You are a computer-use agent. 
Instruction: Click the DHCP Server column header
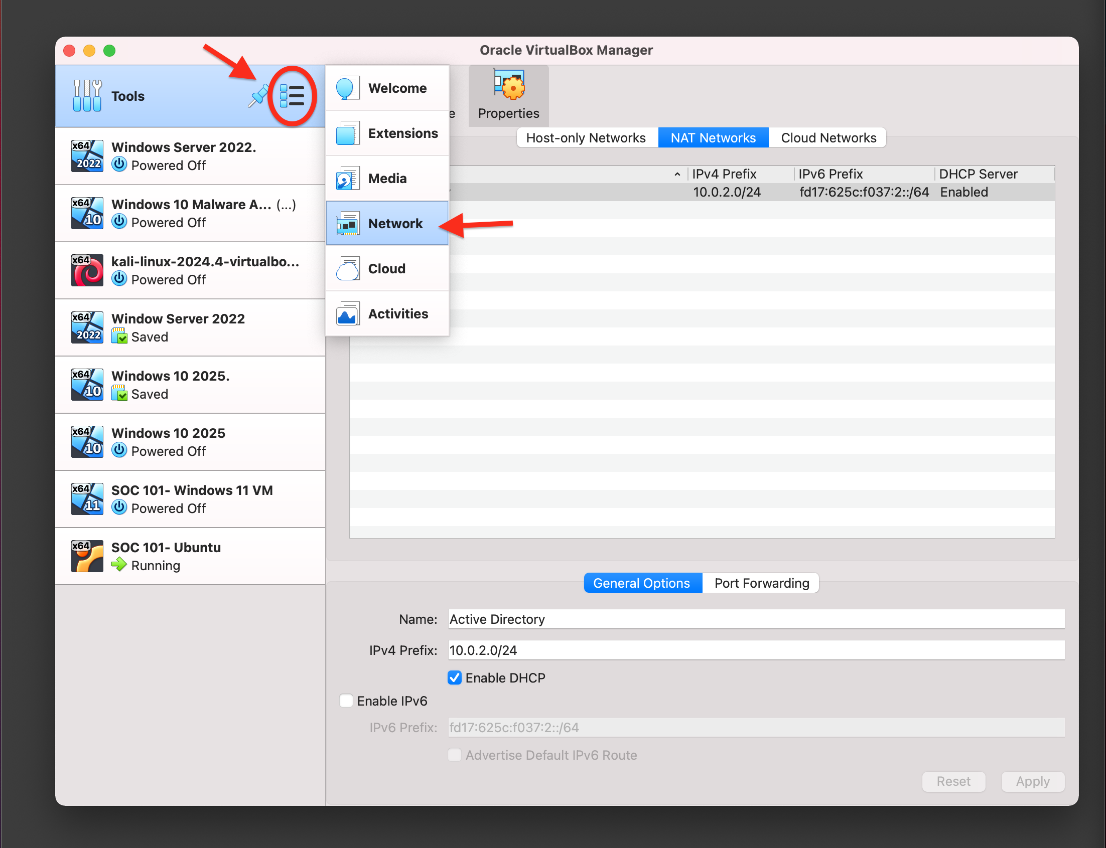click(x=994, y=174)
